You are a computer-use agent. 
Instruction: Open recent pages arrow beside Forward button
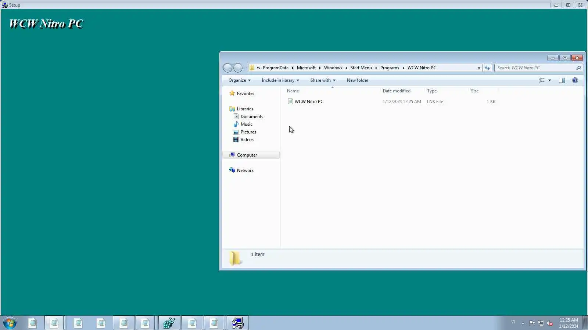(245, 68)
